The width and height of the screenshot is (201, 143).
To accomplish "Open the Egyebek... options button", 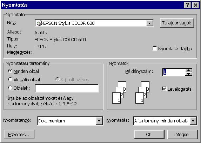I will [x=19, y=135].
